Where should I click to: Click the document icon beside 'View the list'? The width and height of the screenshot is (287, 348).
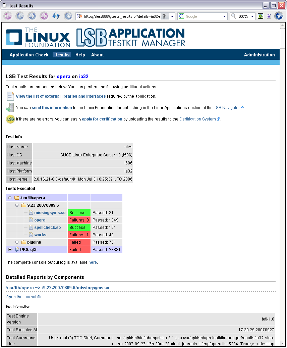10,96
